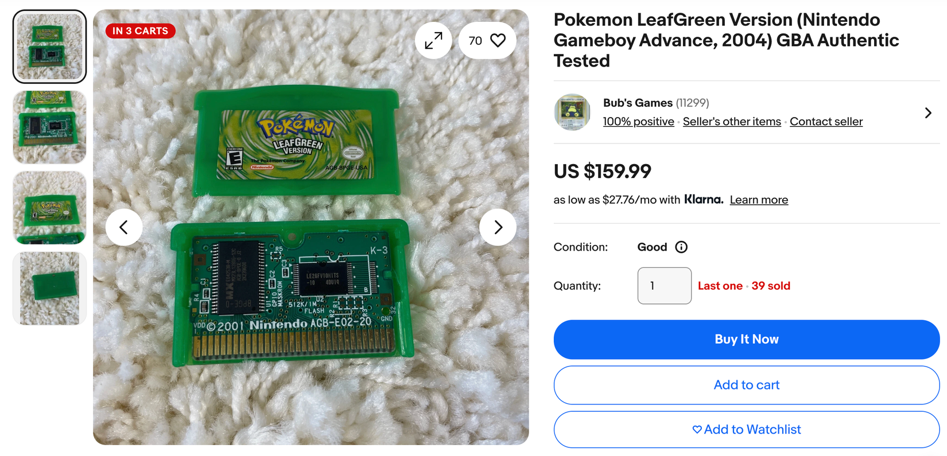Image resolution: width=947 pixels, height=456 pixels.
Task: Click the heart icon showing 70 watchers
Action: click(487, 40)
